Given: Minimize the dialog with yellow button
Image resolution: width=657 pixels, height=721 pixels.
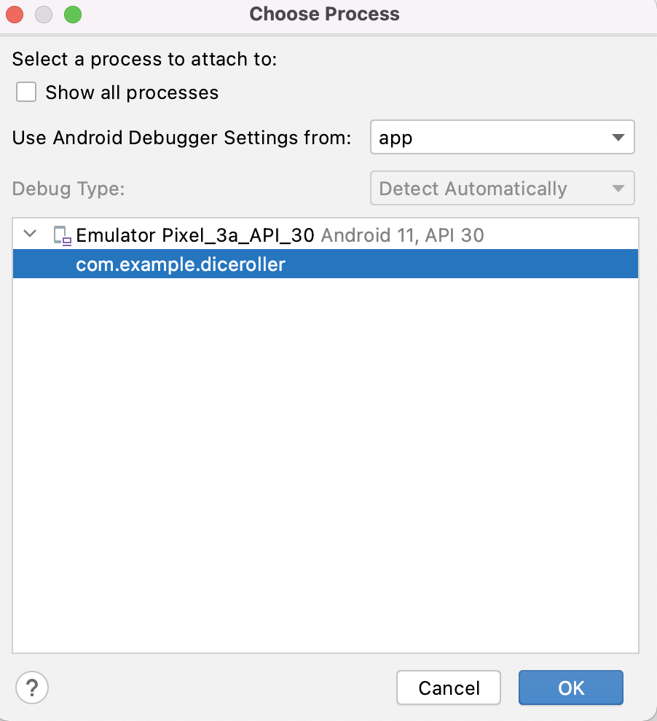Looking at the screenshot, I should [44, 14].
